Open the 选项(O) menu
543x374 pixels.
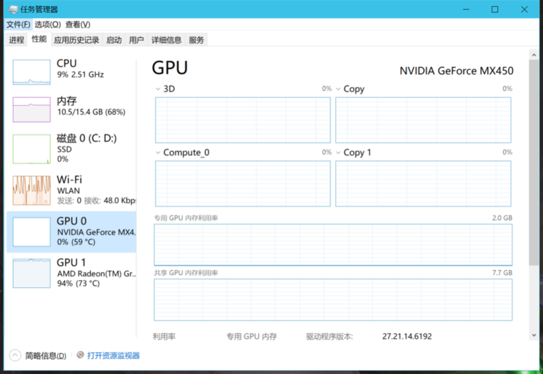[48, 24]
